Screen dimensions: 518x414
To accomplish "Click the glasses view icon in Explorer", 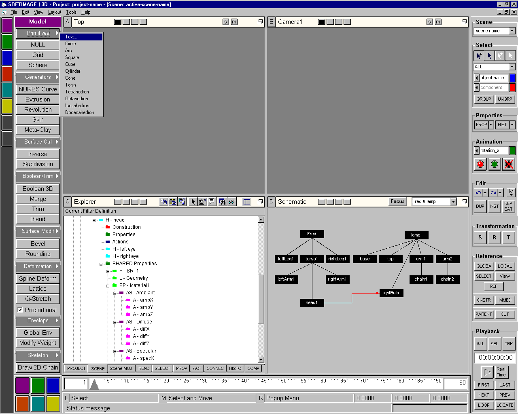I will [232, 202].
